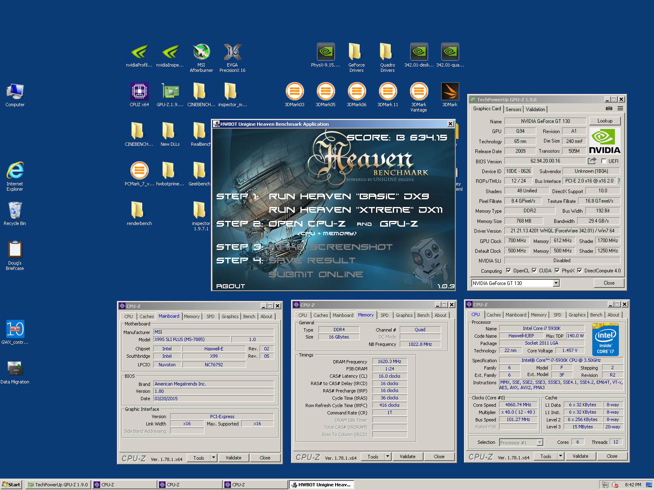Click OPEN CPU-Z in Heaven window
The image size is (654, 490).
(x=307, y=224)
